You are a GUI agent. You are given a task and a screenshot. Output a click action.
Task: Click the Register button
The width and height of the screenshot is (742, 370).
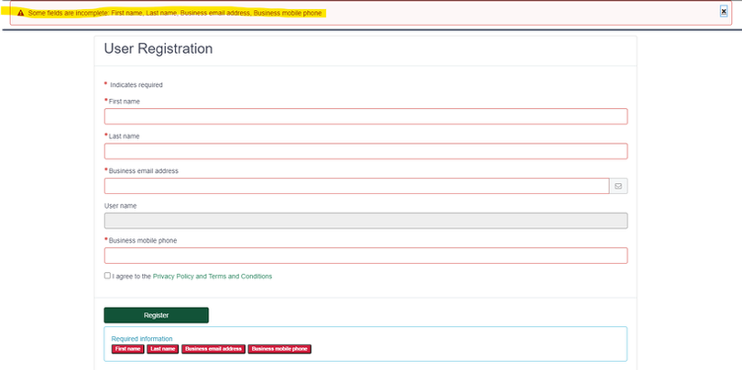click(156, 315)
